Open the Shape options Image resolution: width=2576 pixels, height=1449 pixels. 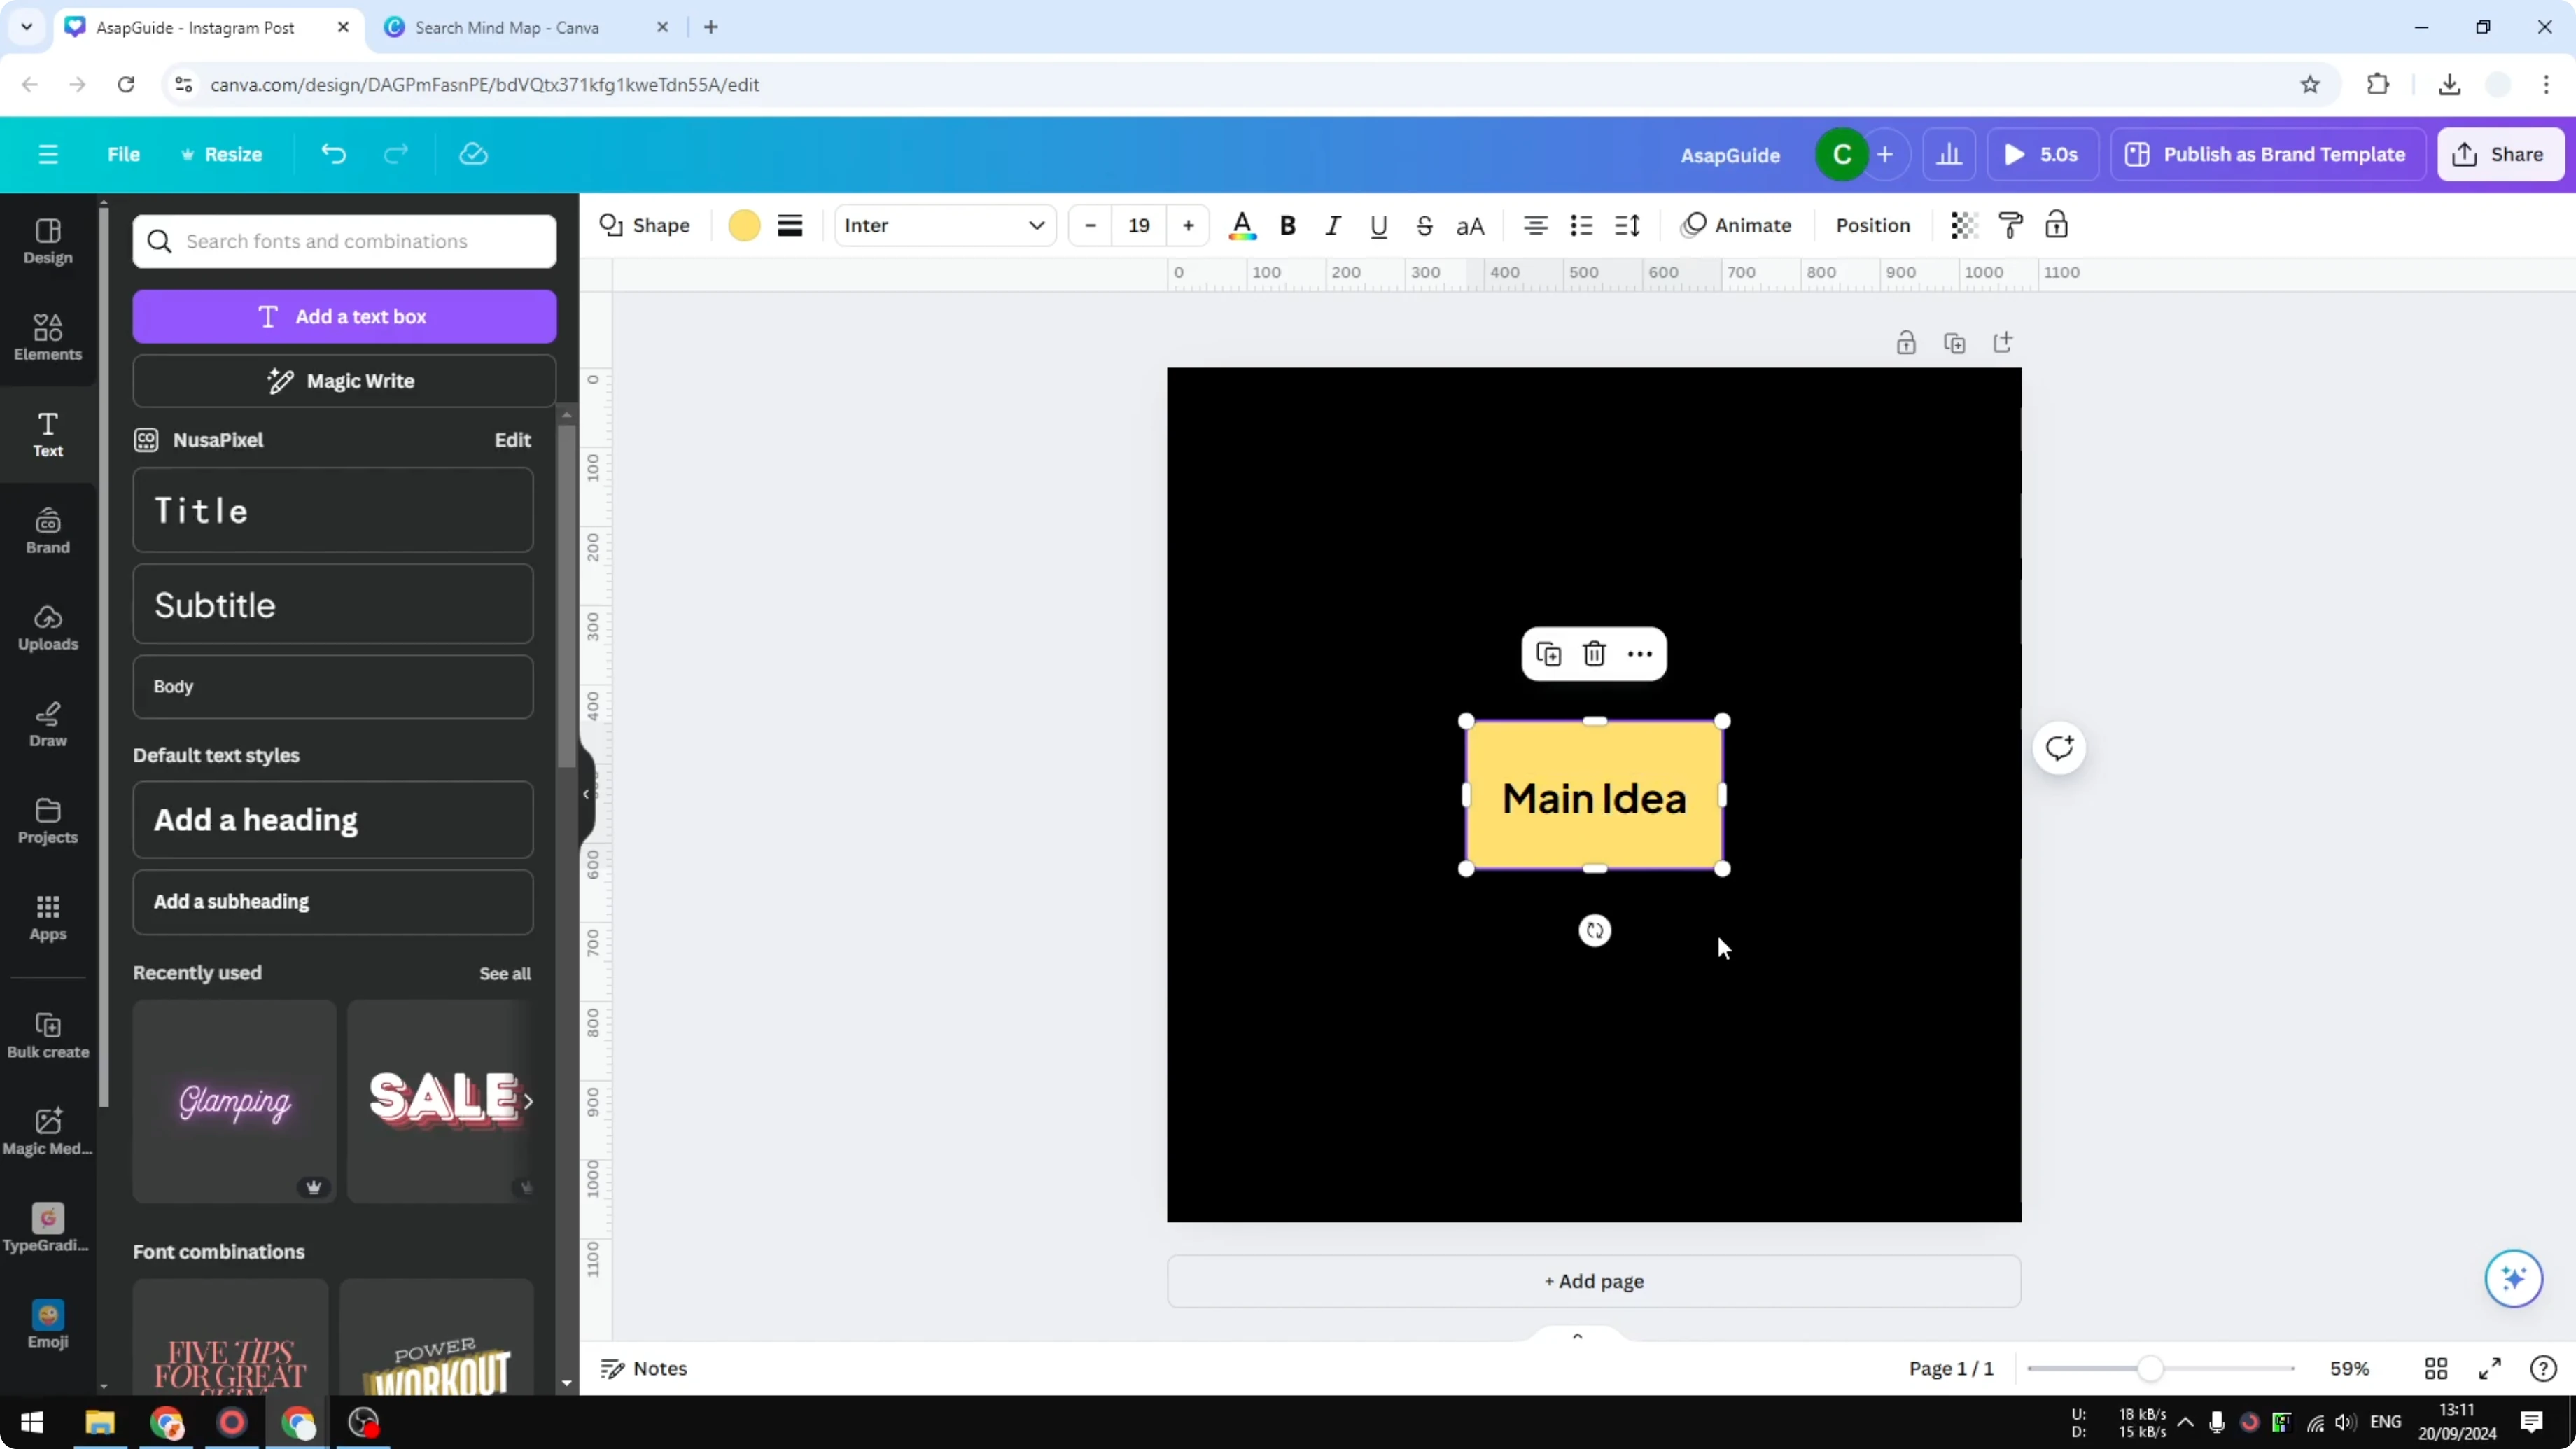click(645, 225)
